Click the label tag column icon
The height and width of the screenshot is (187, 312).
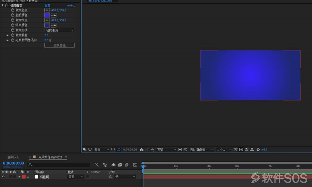(22, 172)
